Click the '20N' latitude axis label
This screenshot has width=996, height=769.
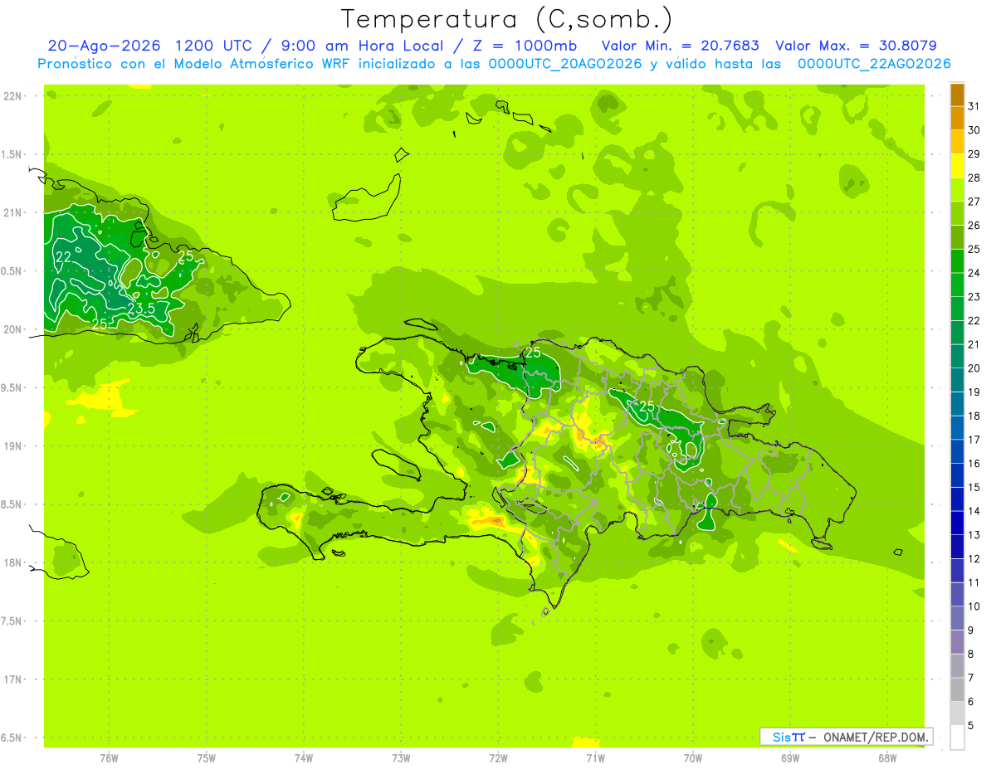point(13,329)
